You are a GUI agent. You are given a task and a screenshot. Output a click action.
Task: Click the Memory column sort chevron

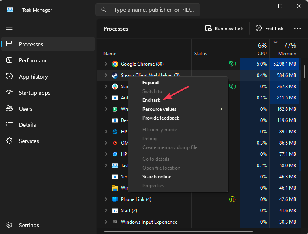coord(276,42)
